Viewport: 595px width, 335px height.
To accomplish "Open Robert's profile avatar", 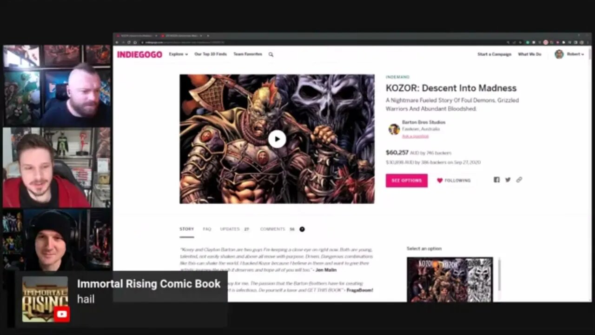I will tap(559, 54).
